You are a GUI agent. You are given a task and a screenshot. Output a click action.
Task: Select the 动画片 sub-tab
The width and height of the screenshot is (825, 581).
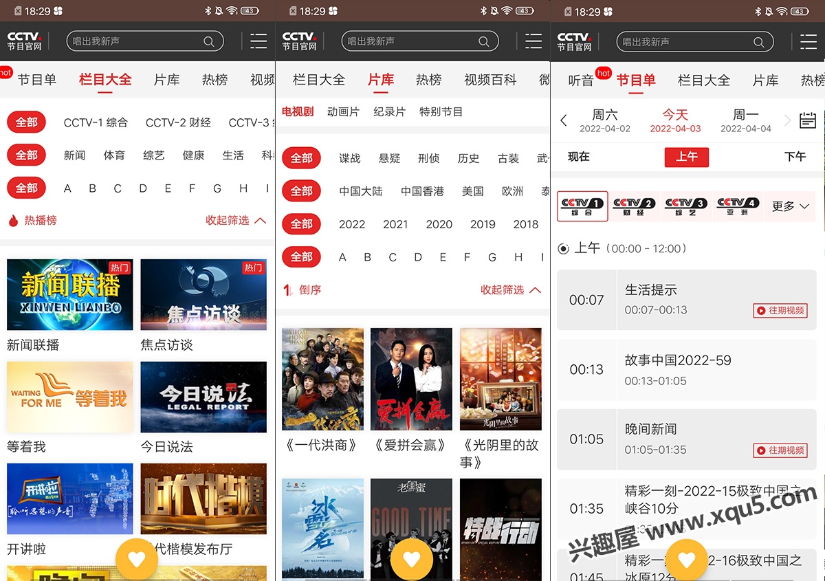click(343, 111)
